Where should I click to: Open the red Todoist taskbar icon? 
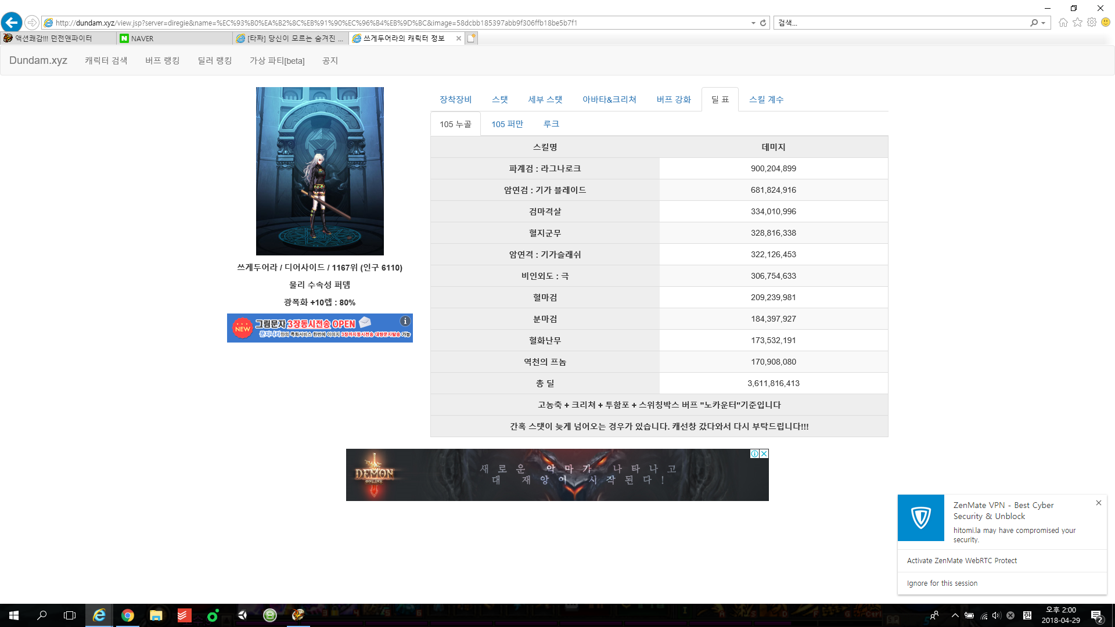coord(184,615)
